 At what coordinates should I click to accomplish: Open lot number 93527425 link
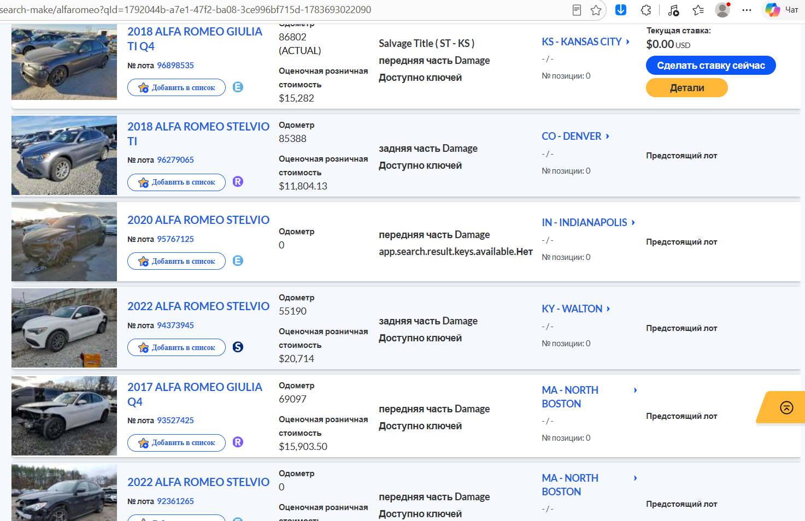pyautogui.click(x=175, y=420)
